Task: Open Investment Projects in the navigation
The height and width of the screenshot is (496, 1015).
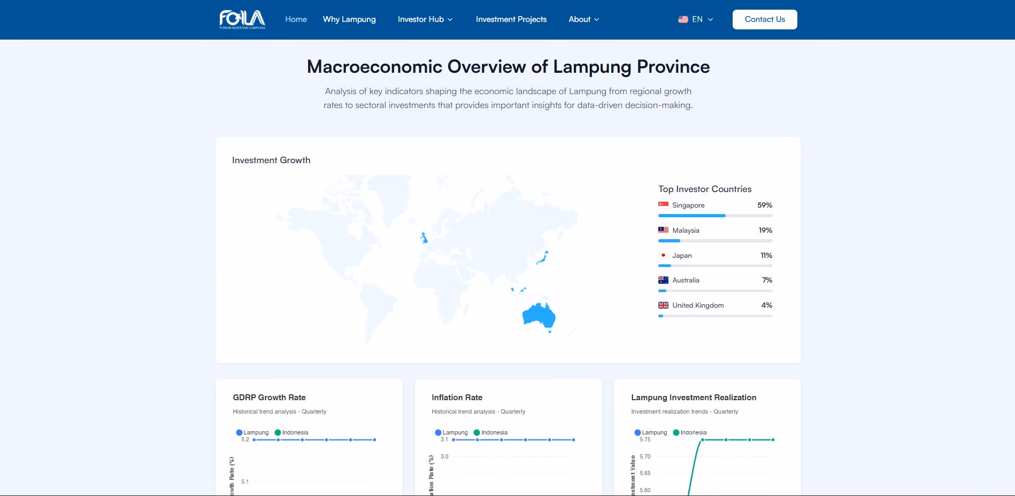Action: [x=511, y=19]
